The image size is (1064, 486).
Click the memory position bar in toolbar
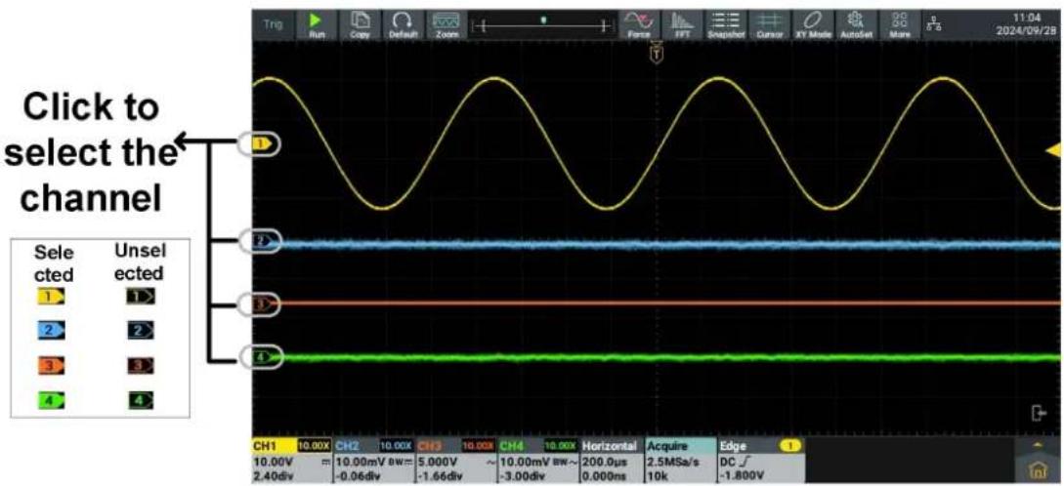(x=542, y=25)
